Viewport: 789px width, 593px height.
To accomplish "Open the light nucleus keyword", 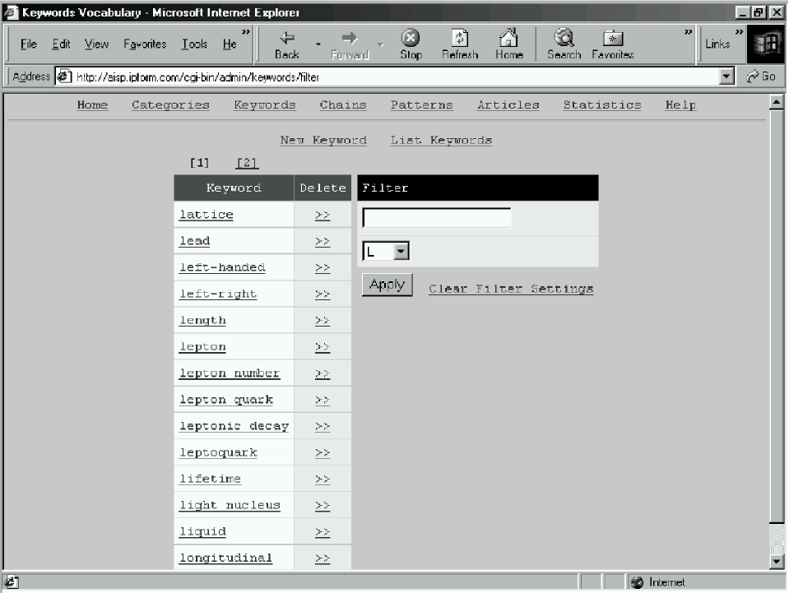I will coord(230,505).
